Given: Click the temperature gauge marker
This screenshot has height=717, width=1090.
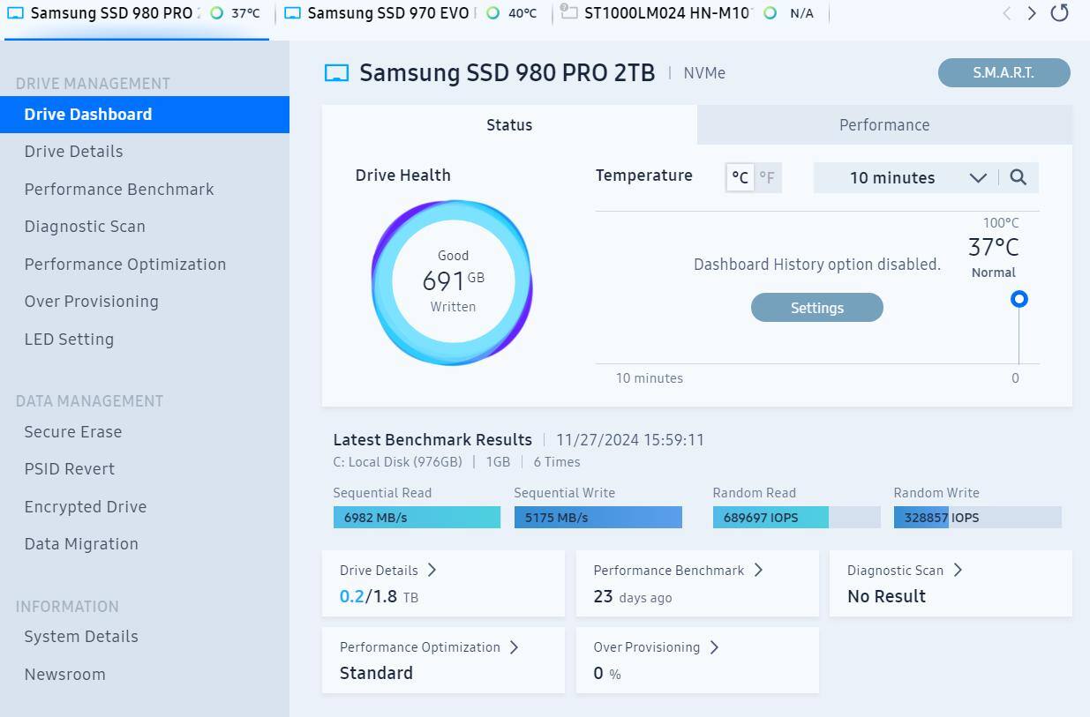Looking at the screenshot, I should coord(1019,299).
